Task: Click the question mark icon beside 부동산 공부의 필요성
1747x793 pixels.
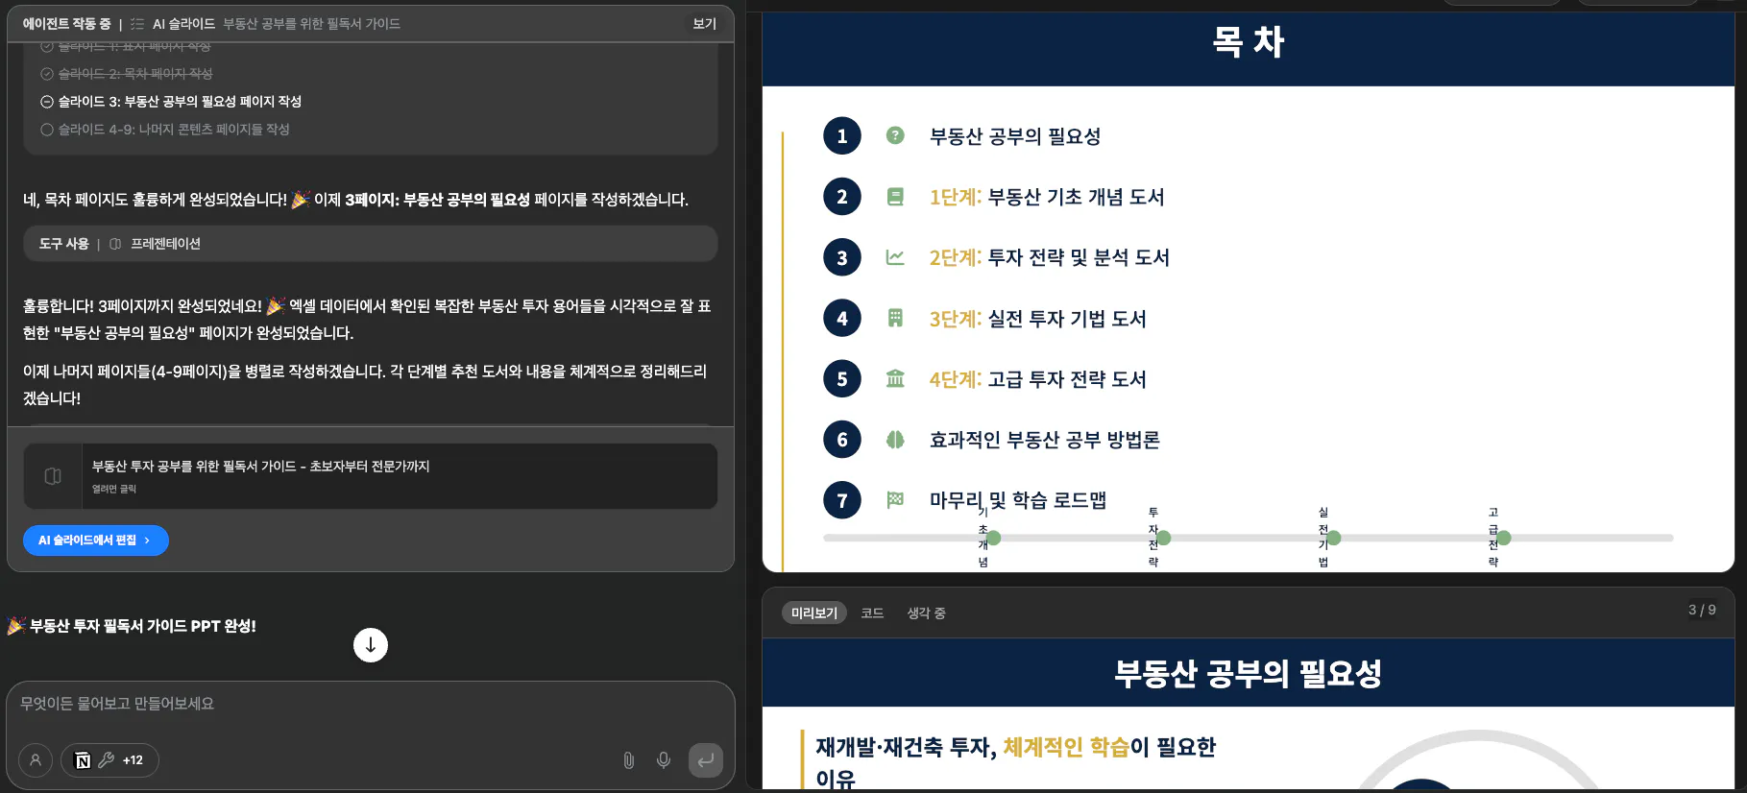Action: [x=895, y=135]
